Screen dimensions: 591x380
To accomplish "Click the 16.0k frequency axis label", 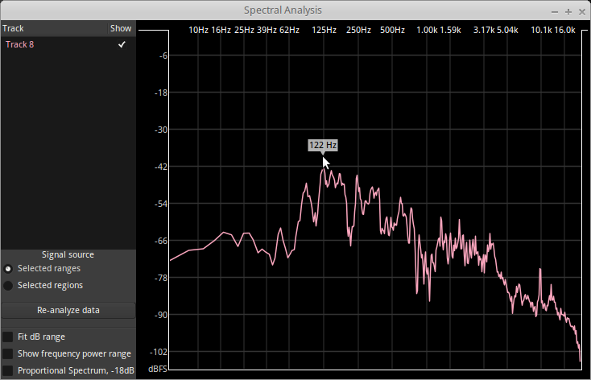I will 564,30.
